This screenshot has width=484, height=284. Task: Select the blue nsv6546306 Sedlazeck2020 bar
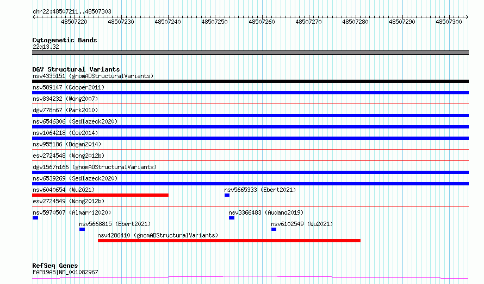pyautogui.click(x=250, y=127)
